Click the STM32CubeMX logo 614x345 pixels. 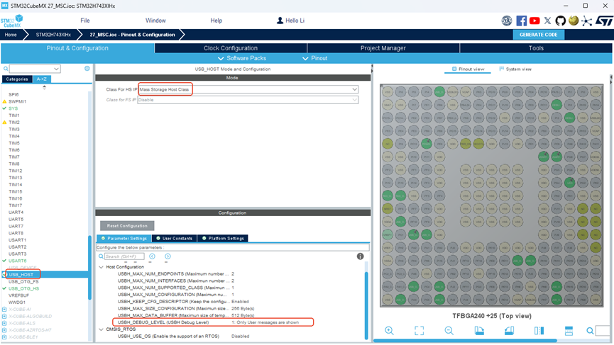click(x=12, y=21)
